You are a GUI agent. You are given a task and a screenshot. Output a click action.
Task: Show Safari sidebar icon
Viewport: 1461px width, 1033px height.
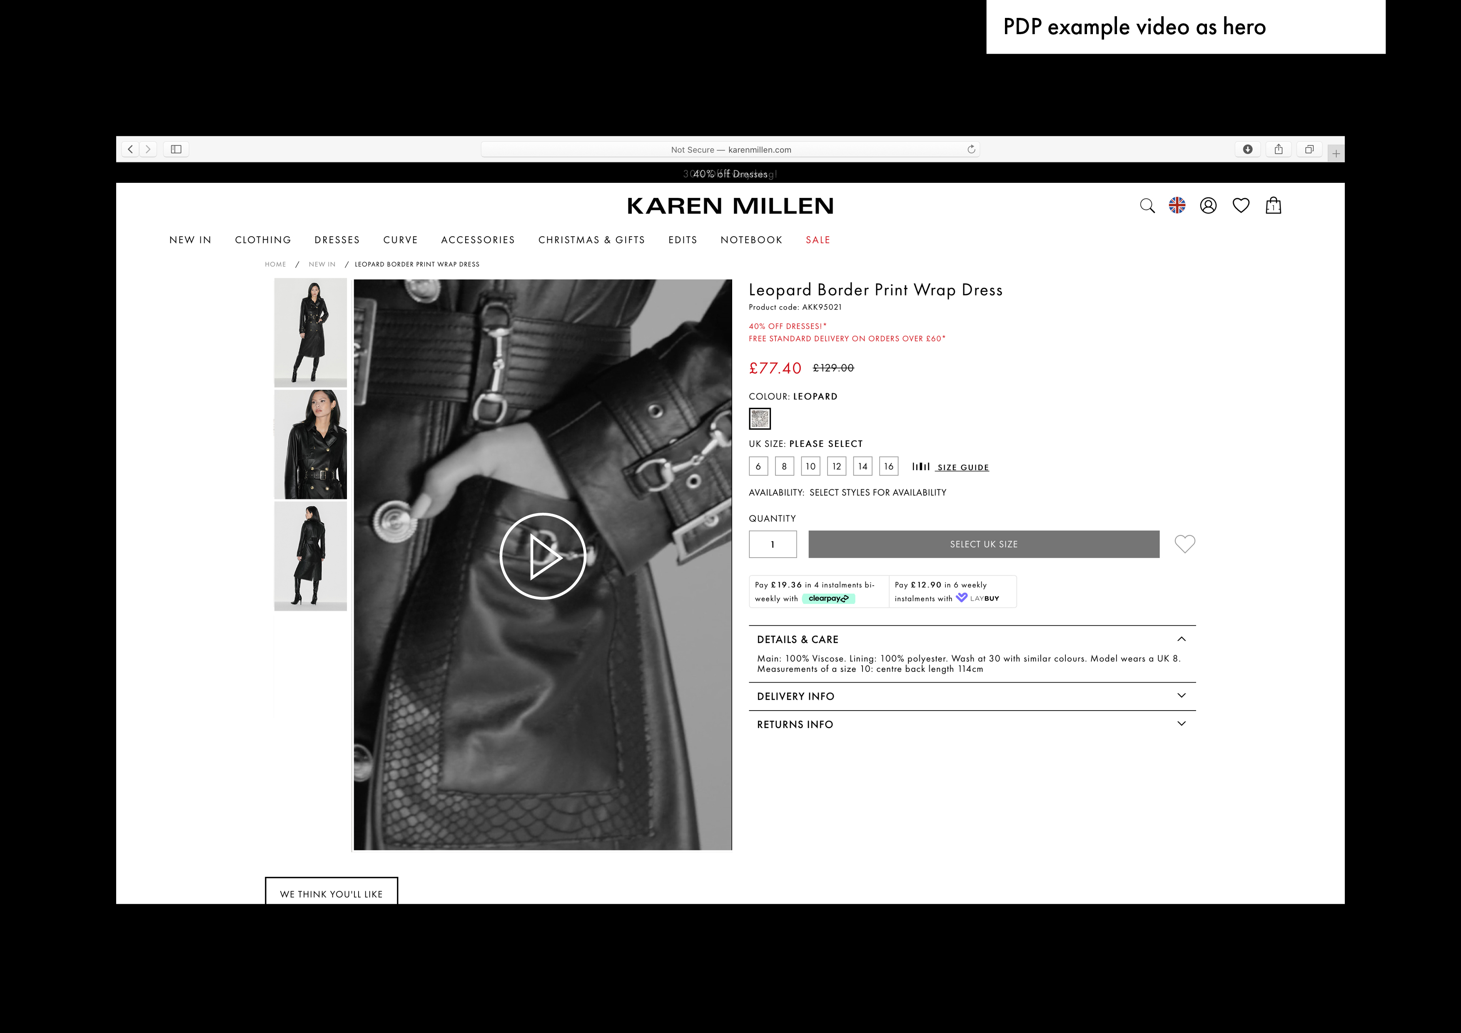(x=176, y=150)
